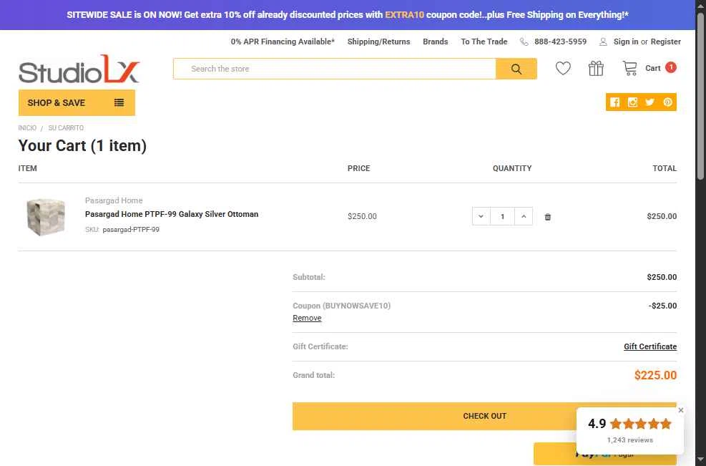
Task: Visit the Facebook page icon
Action: [x=614, y=102]
